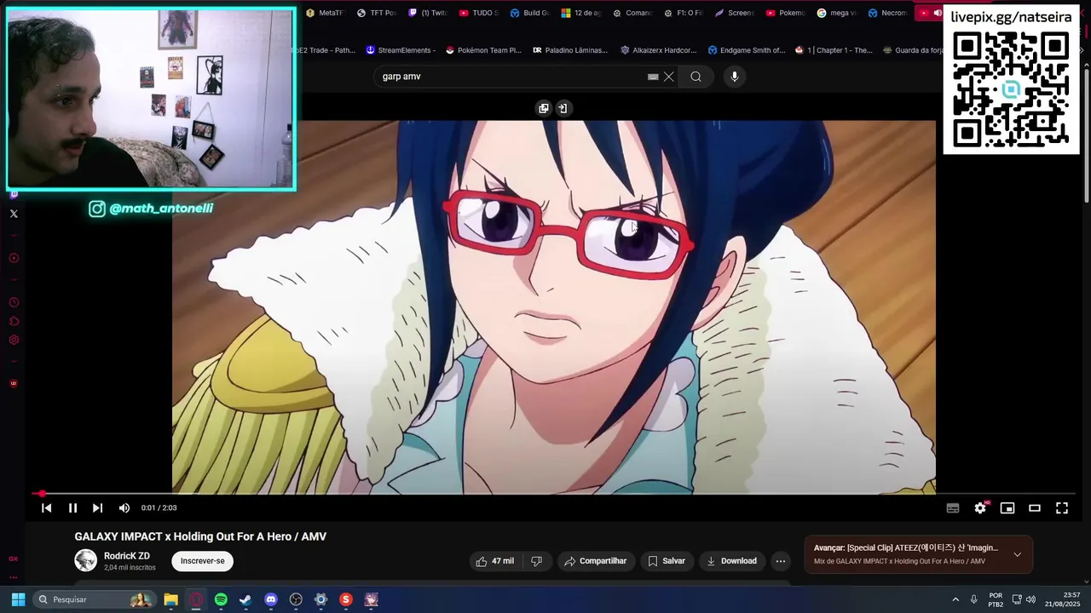Click the detach-to-sidebar icon above player
Viewport: 1091px width, 613px height.
point(563,108)
